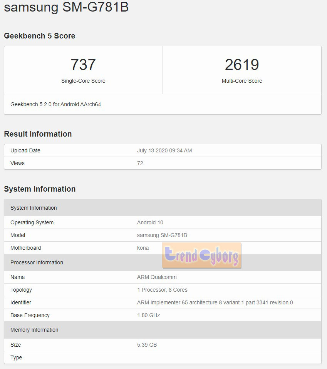The image size is (327, 369).
Task: Select the Processor Information table header
Action: [x=37, y=262]
